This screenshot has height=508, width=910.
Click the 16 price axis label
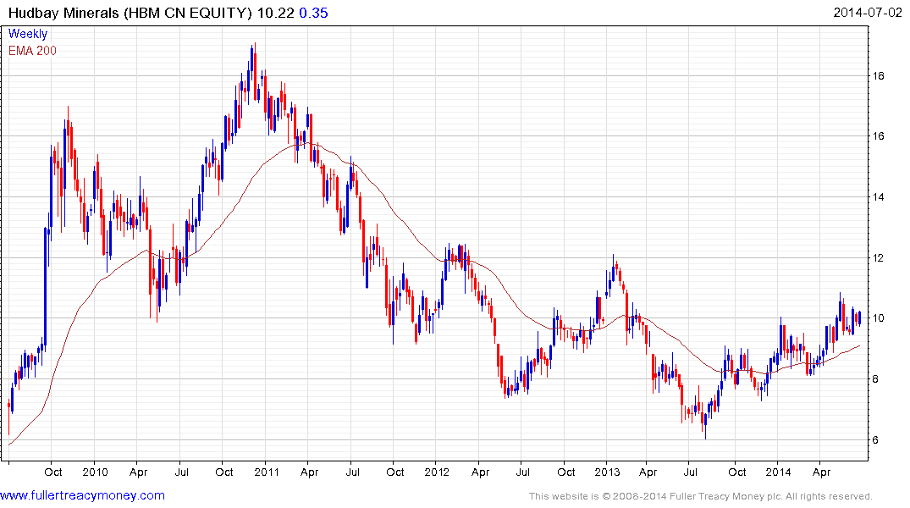click(878, 135)
